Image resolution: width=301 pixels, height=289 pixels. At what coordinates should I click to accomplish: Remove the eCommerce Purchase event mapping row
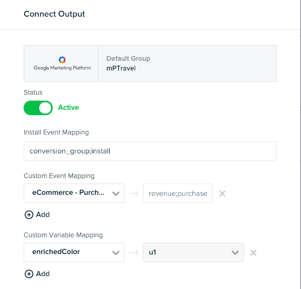click(222, 193)
